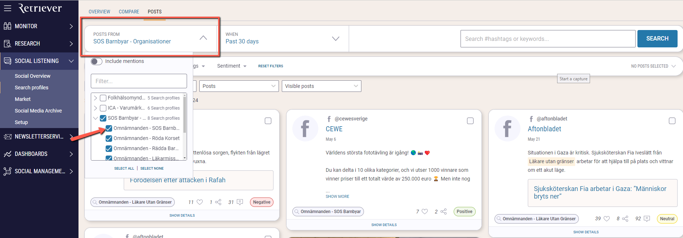
Task: Select checkbox of the Rafah attack post
Action: tap(268, 121)
